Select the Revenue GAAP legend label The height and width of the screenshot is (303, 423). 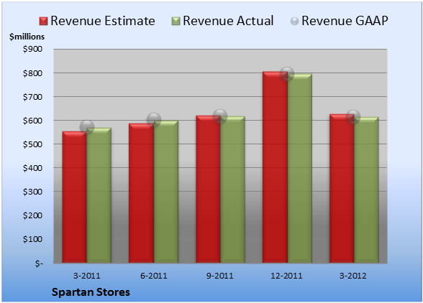345,21
